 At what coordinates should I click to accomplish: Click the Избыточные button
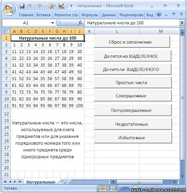[x=133, y=138]
